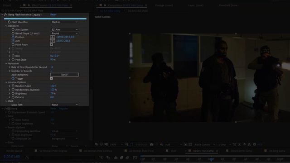
Task: Expand Randomness Override property
Action: (10, 90)
